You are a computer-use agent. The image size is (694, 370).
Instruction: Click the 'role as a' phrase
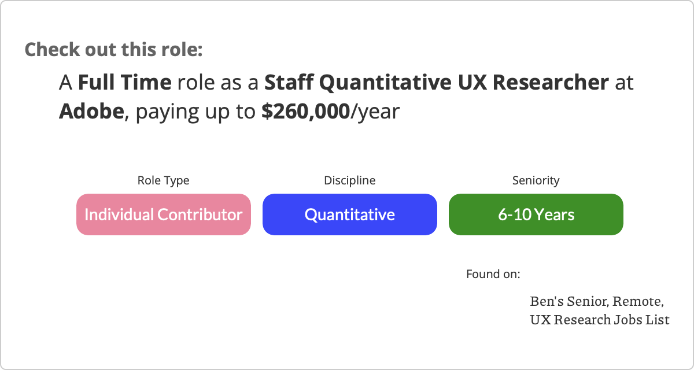218,83
